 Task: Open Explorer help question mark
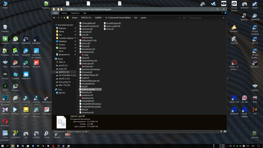[x=225, y=13]
